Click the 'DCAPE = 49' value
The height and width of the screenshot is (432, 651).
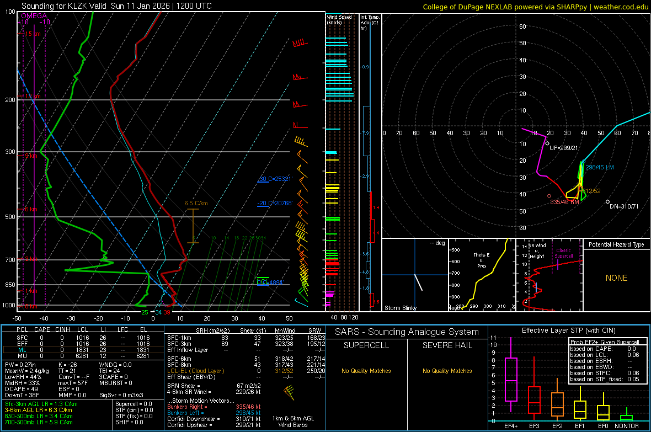click(22, 389)
